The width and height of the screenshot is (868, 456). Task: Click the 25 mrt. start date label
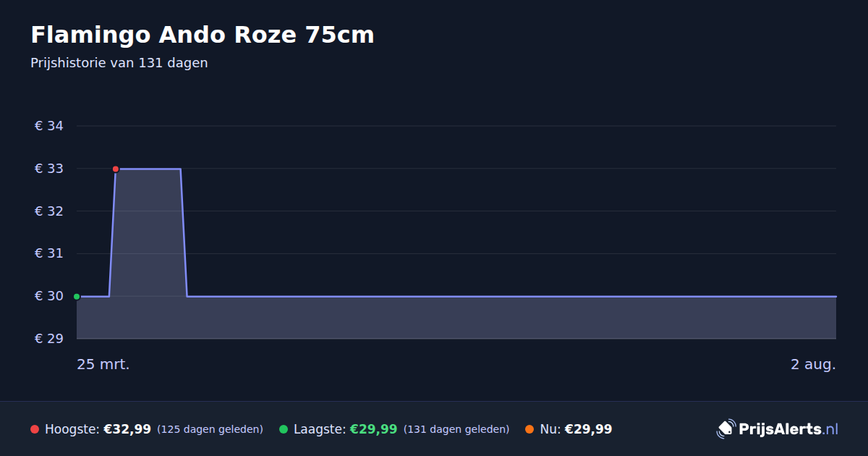[103, 364]
